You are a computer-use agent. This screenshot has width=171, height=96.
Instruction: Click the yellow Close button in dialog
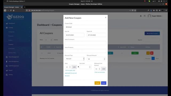click(x=97, y=83)
